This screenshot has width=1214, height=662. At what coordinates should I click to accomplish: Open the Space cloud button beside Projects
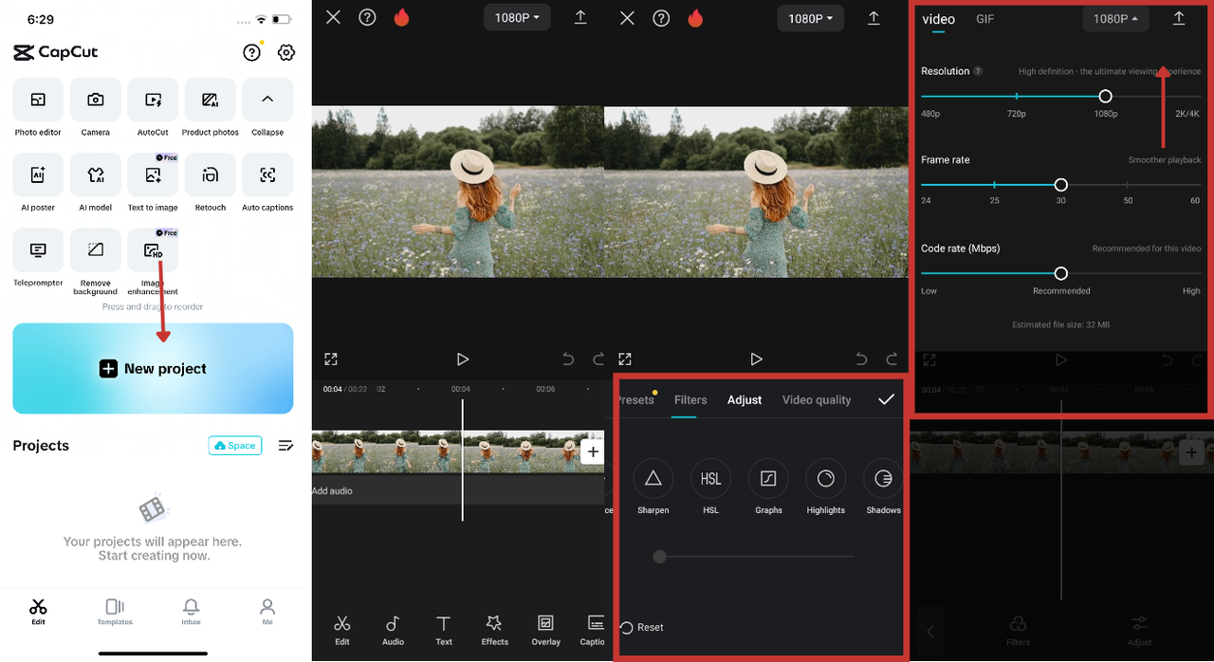pyautogui.click(x=235, y=446)
